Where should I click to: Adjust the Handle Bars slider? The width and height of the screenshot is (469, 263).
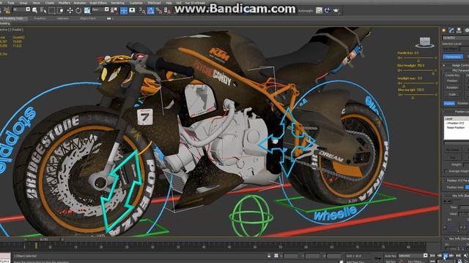418,60
